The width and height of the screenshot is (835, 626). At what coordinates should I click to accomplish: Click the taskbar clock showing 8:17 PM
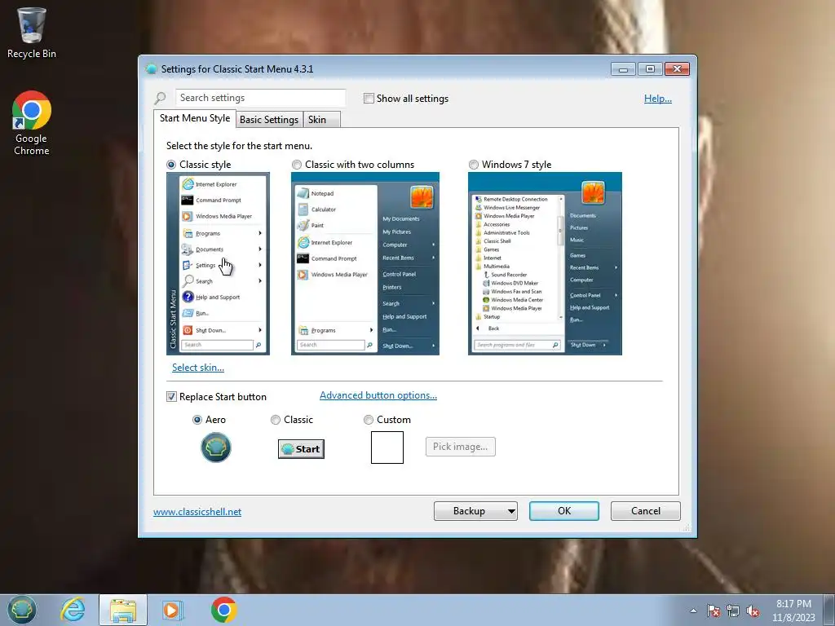(793, 611)
